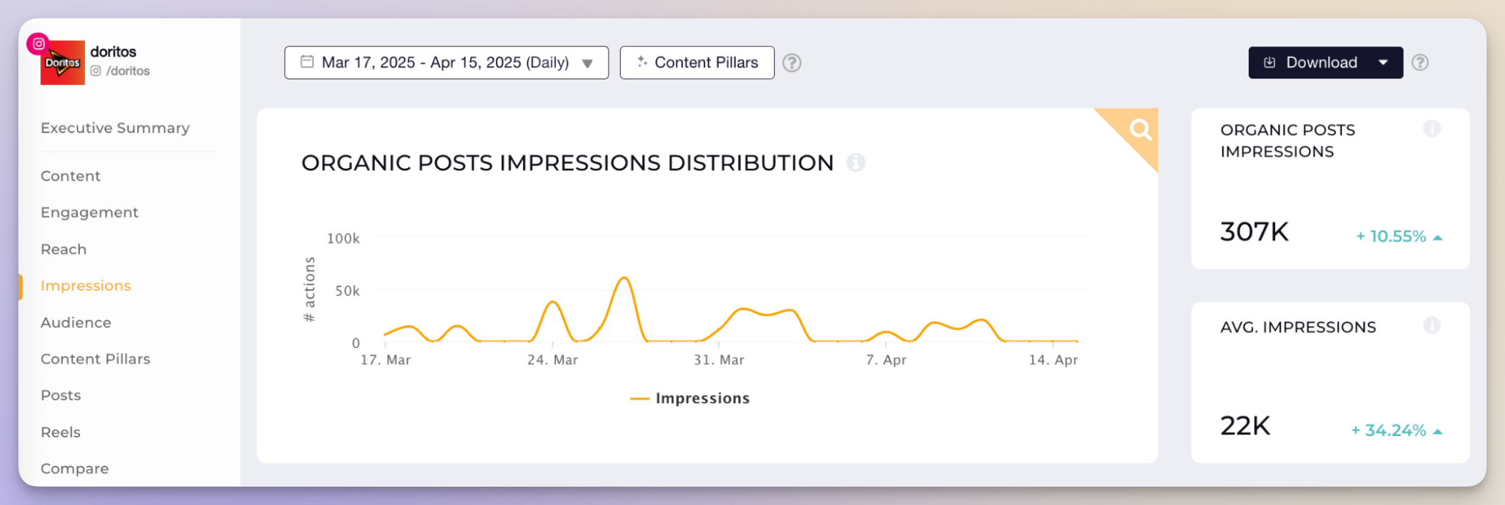Click the download arrow icon in Download button
Viewport: 1505px width, 505px height.
pyautogui.click(x=1269, y=62)
